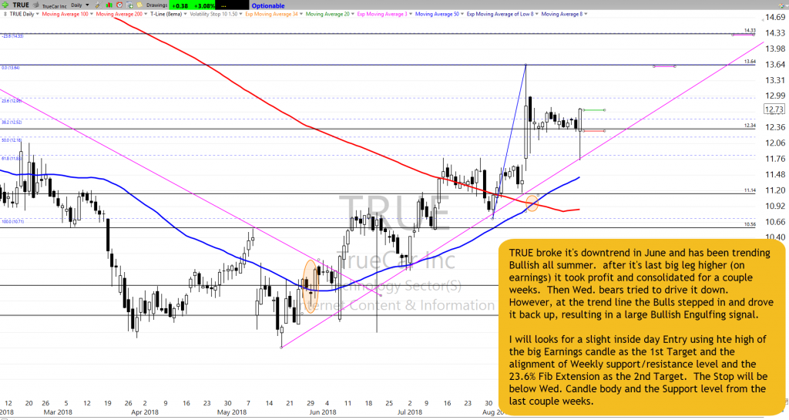Select the pink target marker at 13.64
The width and height of the screenshot is (789, 420).
[664, 66]
